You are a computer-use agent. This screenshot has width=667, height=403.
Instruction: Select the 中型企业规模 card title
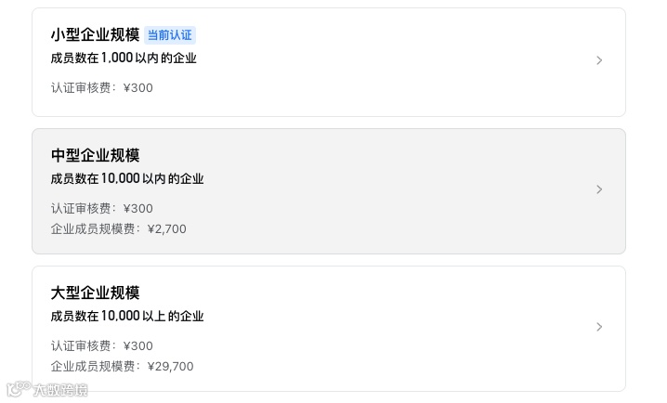95,155
